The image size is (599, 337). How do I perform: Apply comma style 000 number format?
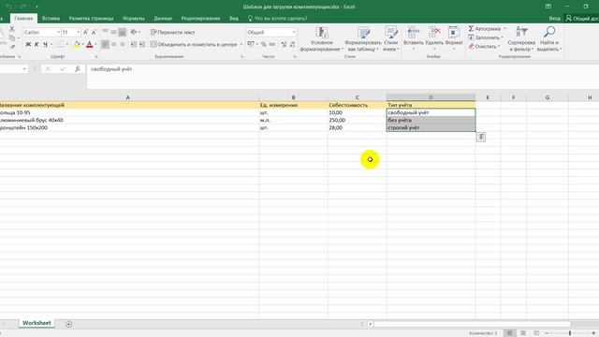(272, 45)
